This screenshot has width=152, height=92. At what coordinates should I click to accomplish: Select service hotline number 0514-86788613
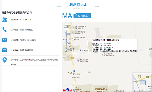27,20
